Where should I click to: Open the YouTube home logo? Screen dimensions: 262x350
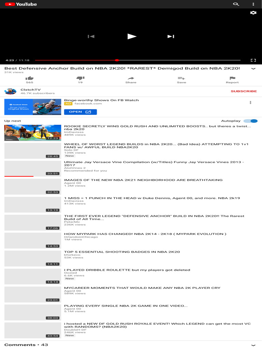coord(21,4)
